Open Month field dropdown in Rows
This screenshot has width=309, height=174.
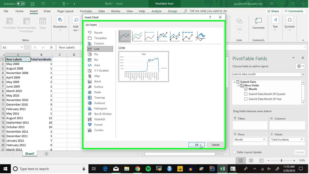point(264,140)
